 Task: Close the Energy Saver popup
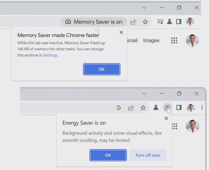(x=166, y=118)
